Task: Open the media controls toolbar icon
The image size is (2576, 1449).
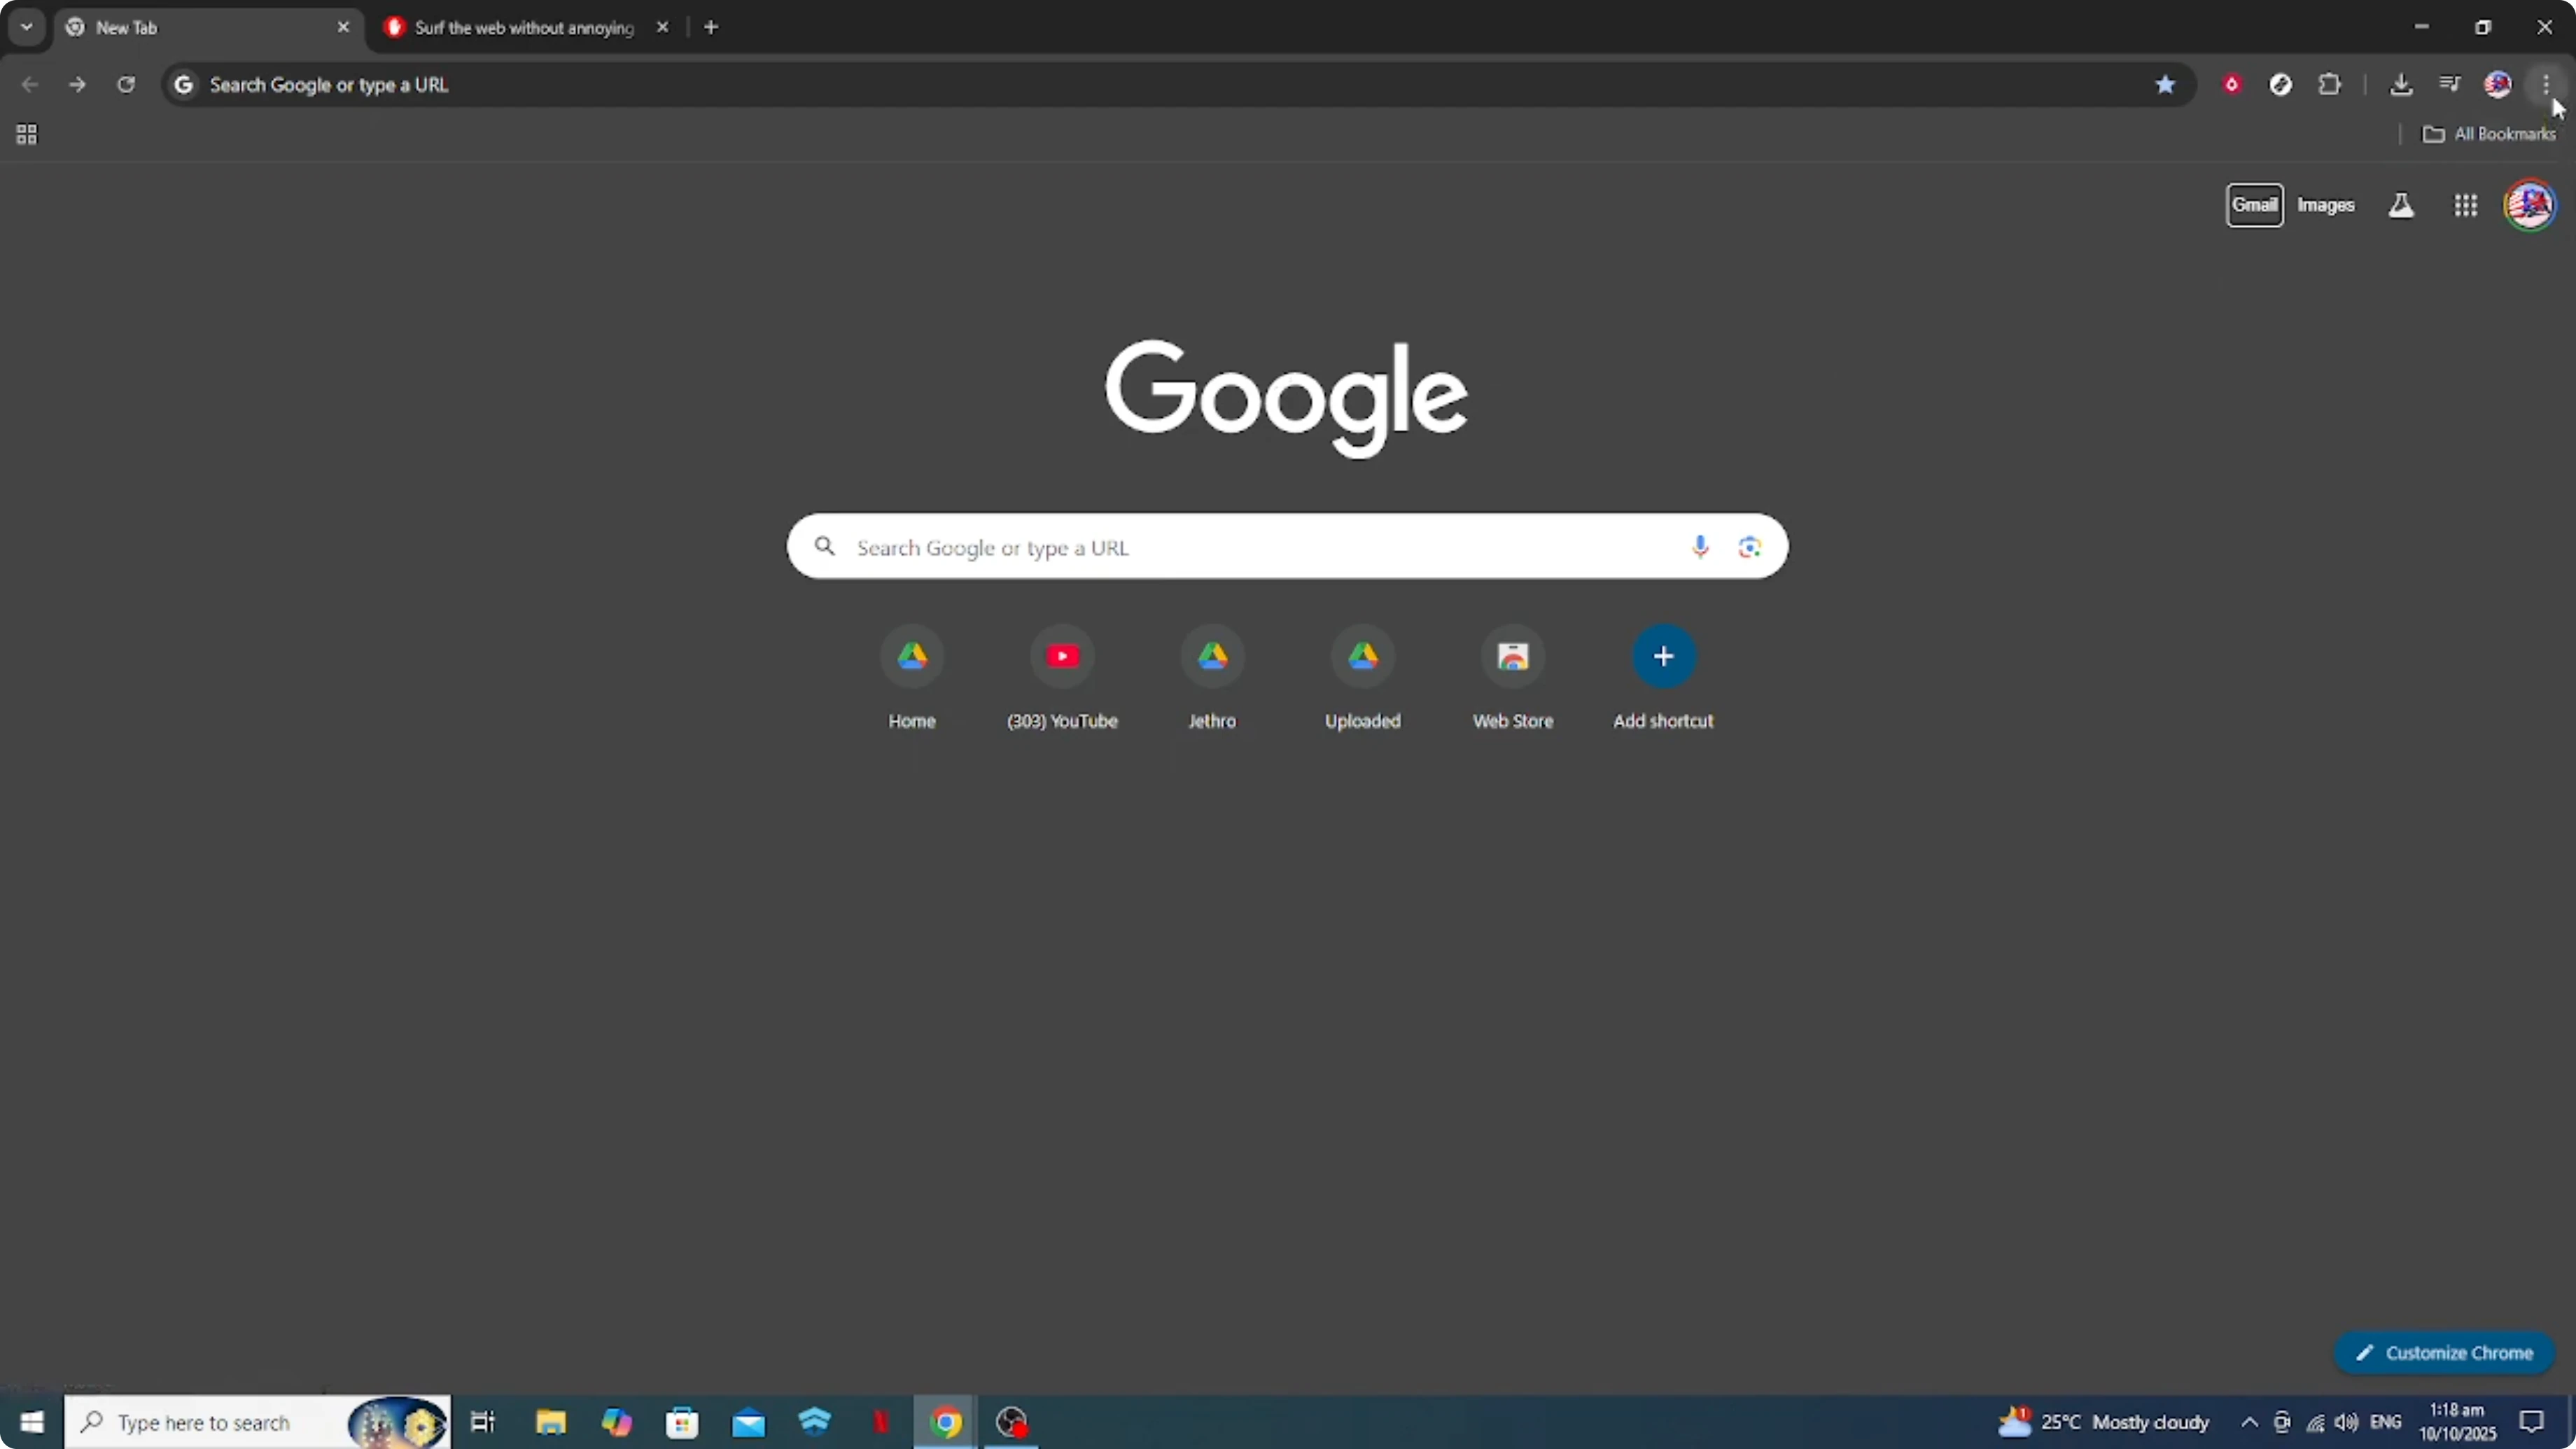Action: click(x=2449, y=85)
